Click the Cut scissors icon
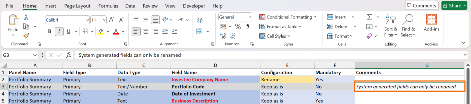 point(26,17)
